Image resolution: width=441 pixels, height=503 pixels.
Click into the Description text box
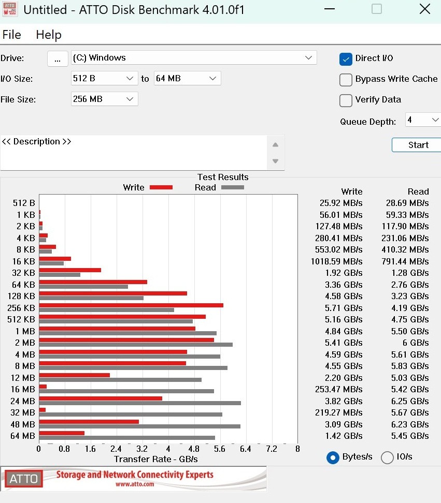[133, 152]
